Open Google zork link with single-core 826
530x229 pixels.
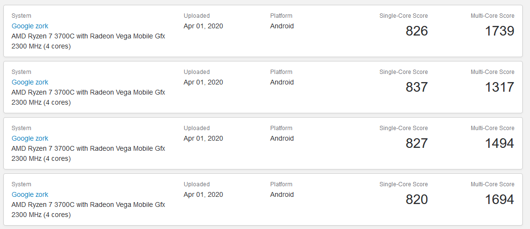coord(30,26)
